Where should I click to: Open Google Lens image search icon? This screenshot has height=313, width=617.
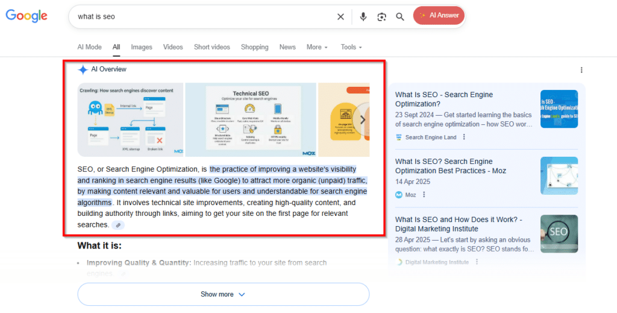381,16
